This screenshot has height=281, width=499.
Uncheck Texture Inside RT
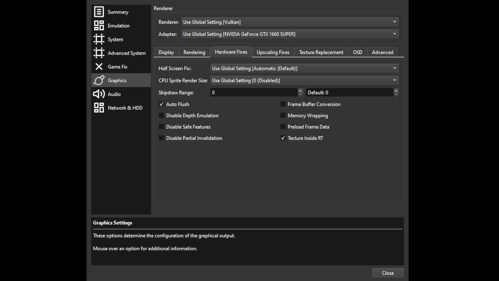tap(283, 138)
